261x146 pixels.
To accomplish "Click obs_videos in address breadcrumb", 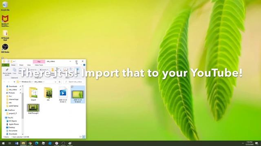I will [x=38, y=82].
